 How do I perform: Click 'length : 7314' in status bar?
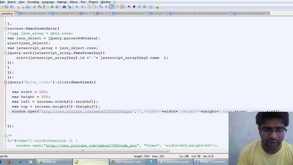pyautogui.click(x=141, y=156)
